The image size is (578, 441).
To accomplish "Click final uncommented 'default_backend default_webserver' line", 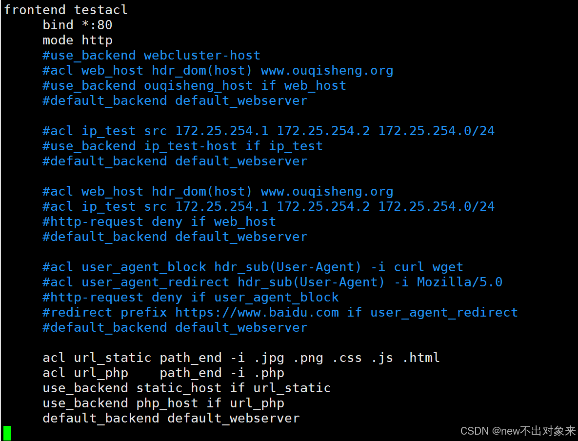I will click(171, 418).
